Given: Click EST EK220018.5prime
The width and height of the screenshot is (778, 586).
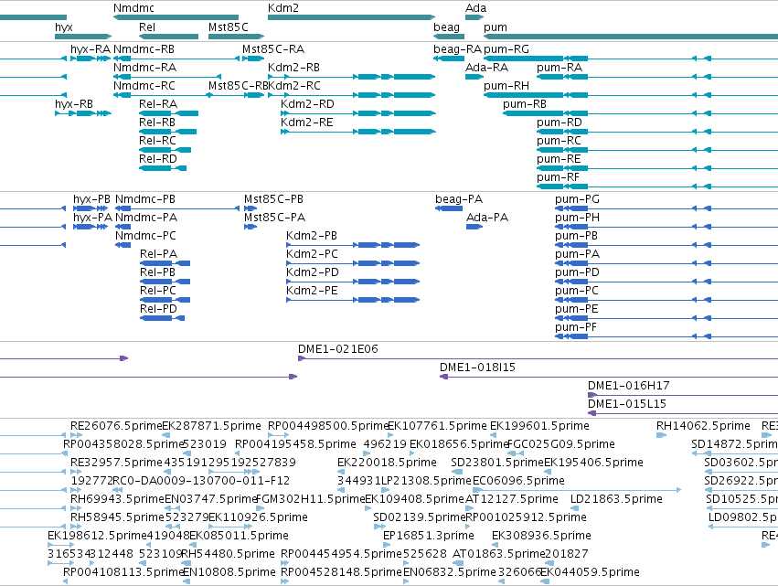Looking at the screenshot, I should (x=341, y=472).
